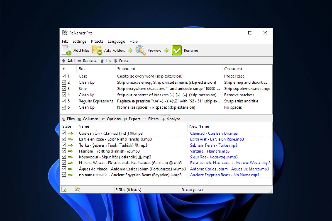The height and width of the screenshot is (221, 332).
Task: Uncheck rule 2 Clean Up checkbox
Action: coord(64,82)
